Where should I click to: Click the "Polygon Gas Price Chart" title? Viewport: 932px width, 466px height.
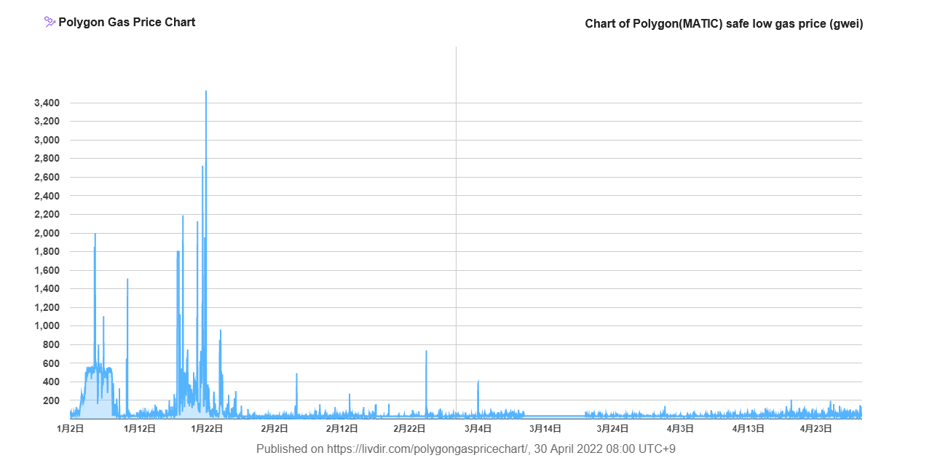tap(127, 22)
